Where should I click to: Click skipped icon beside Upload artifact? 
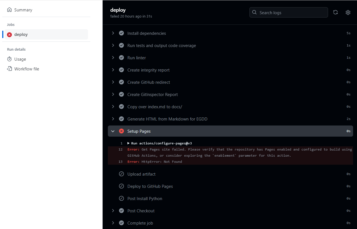[122, 174]
